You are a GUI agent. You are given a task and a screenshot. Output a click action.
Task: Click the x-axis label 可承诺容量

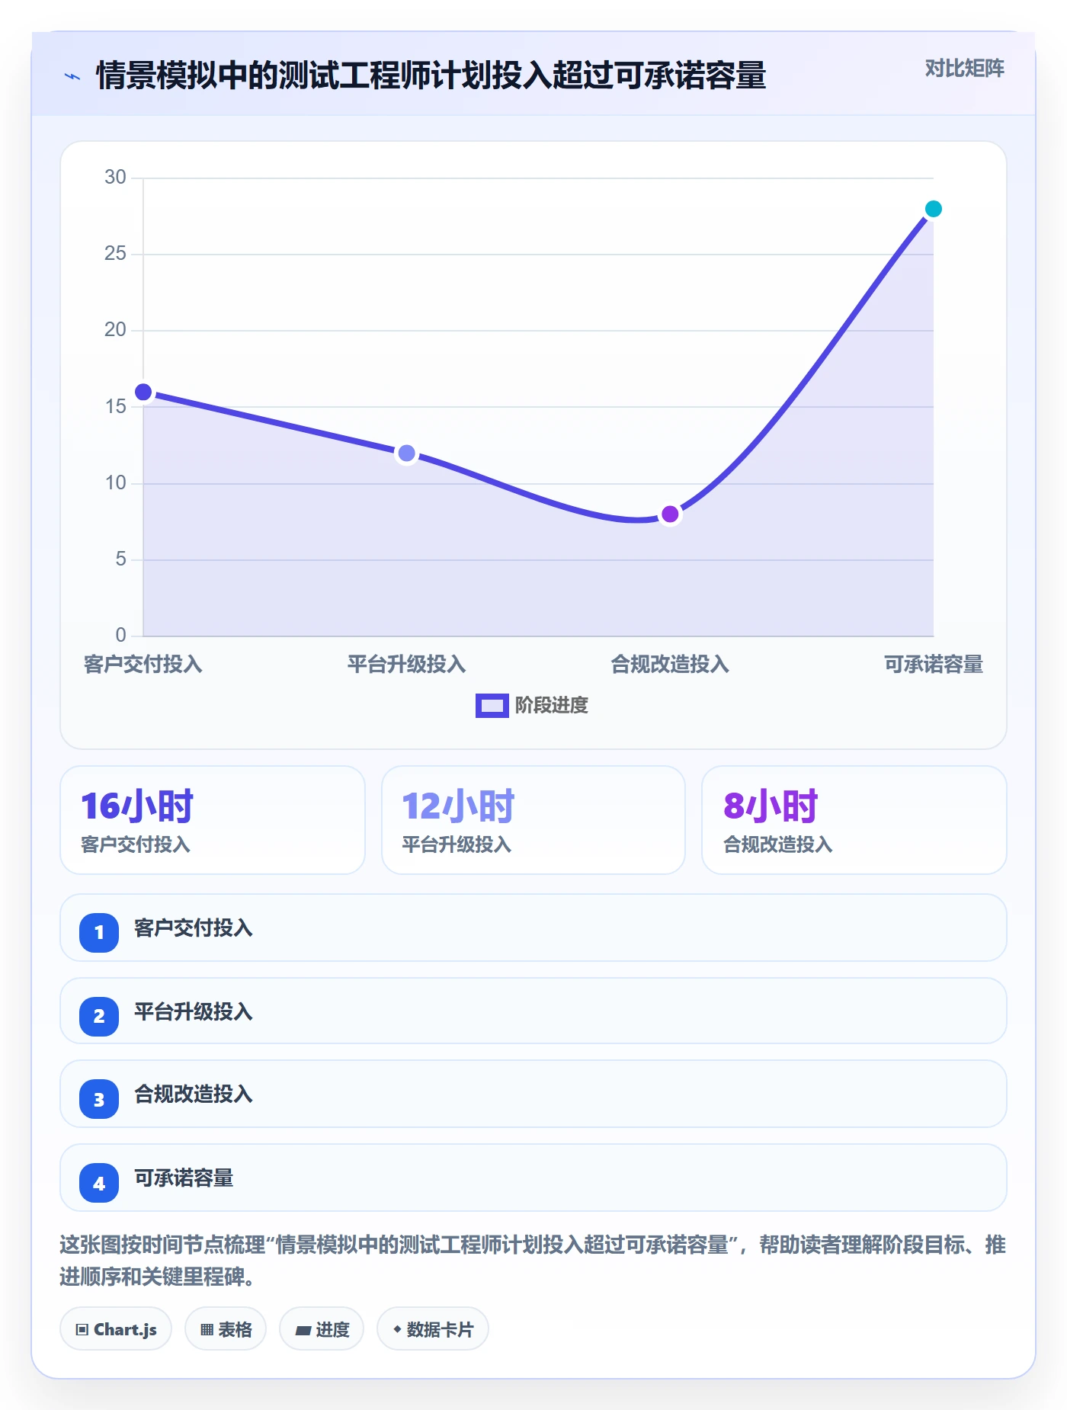933,665
